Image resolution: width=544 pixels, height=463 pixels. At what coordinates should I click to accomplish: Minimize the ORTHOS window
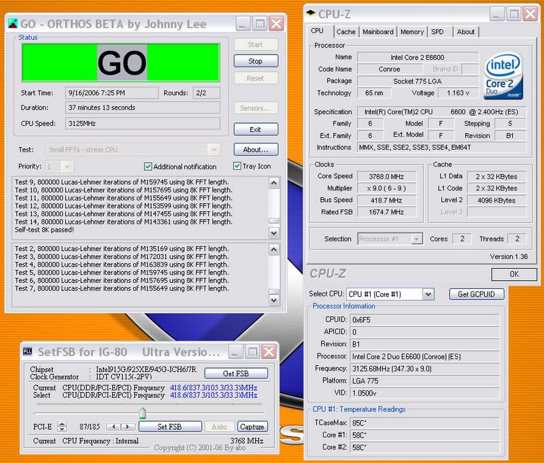tap(243, 24)
